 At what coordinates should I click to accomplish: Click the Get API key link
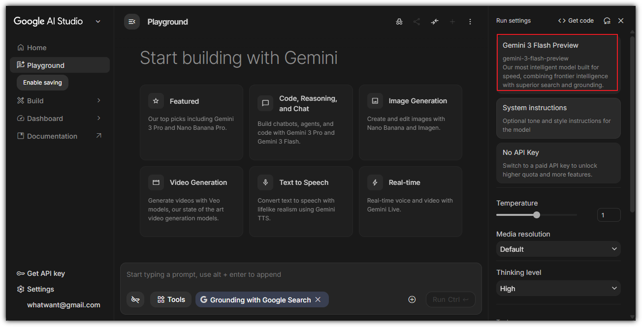coord(41,273)
